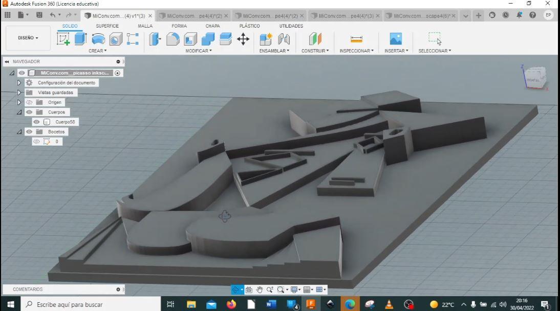Open the Help question mark icon
This screenshot has width=560, height=311.
(532, 15)
